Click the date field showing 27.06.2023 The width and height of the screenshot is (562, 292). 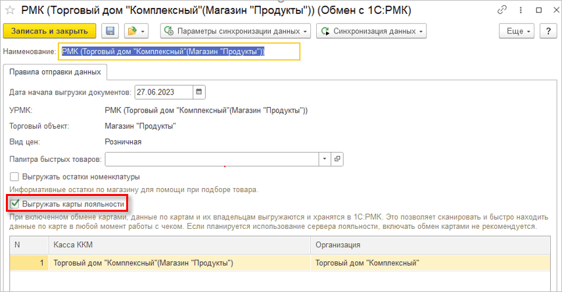[x=164, y=92]
